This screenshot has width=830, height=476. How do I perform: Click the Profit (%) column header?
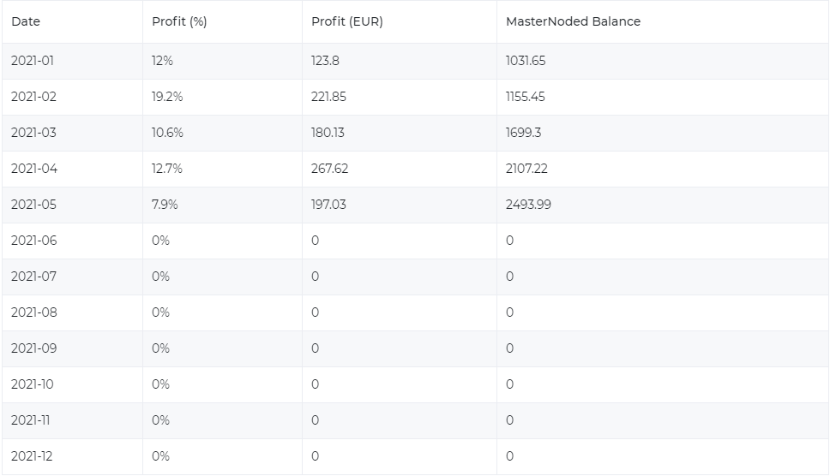179,21
